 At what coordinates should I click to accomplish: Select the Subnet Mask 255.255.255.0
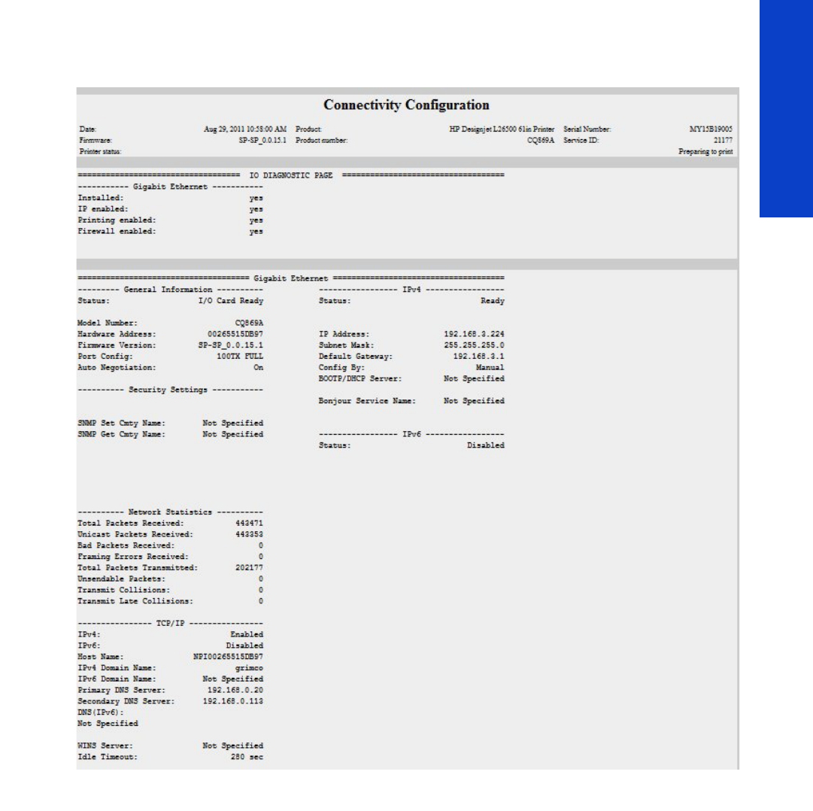point(474,345)
